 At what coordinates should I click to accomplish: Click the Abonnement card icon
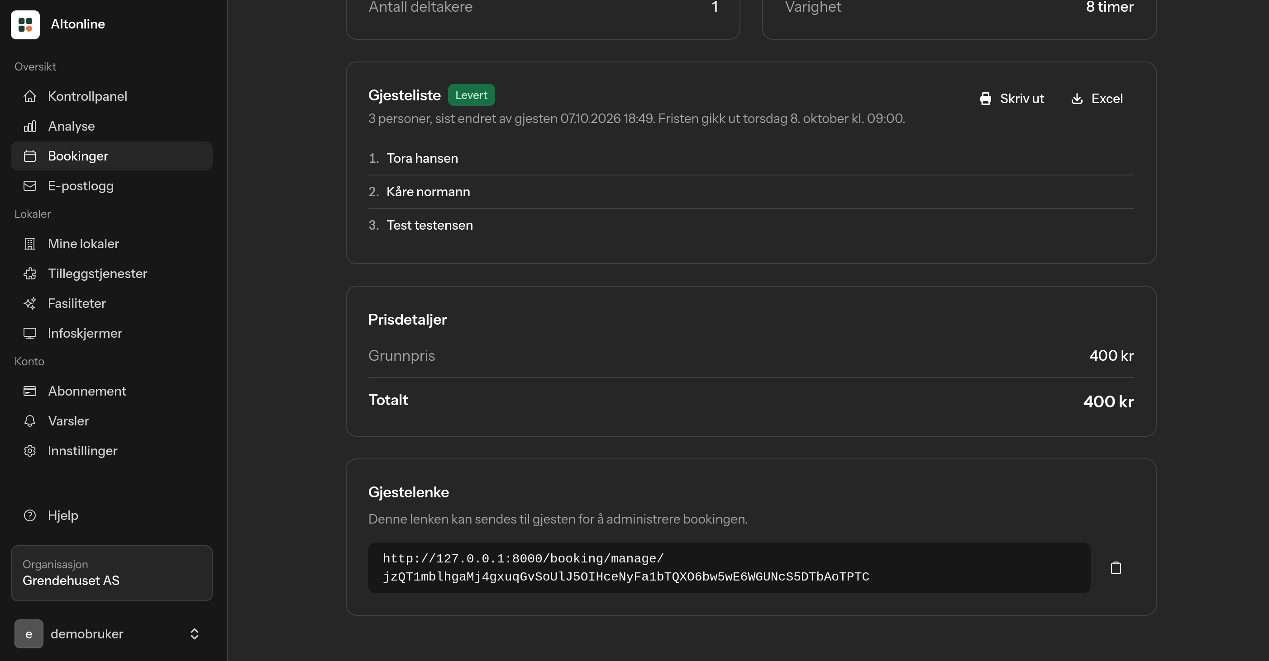29,391
